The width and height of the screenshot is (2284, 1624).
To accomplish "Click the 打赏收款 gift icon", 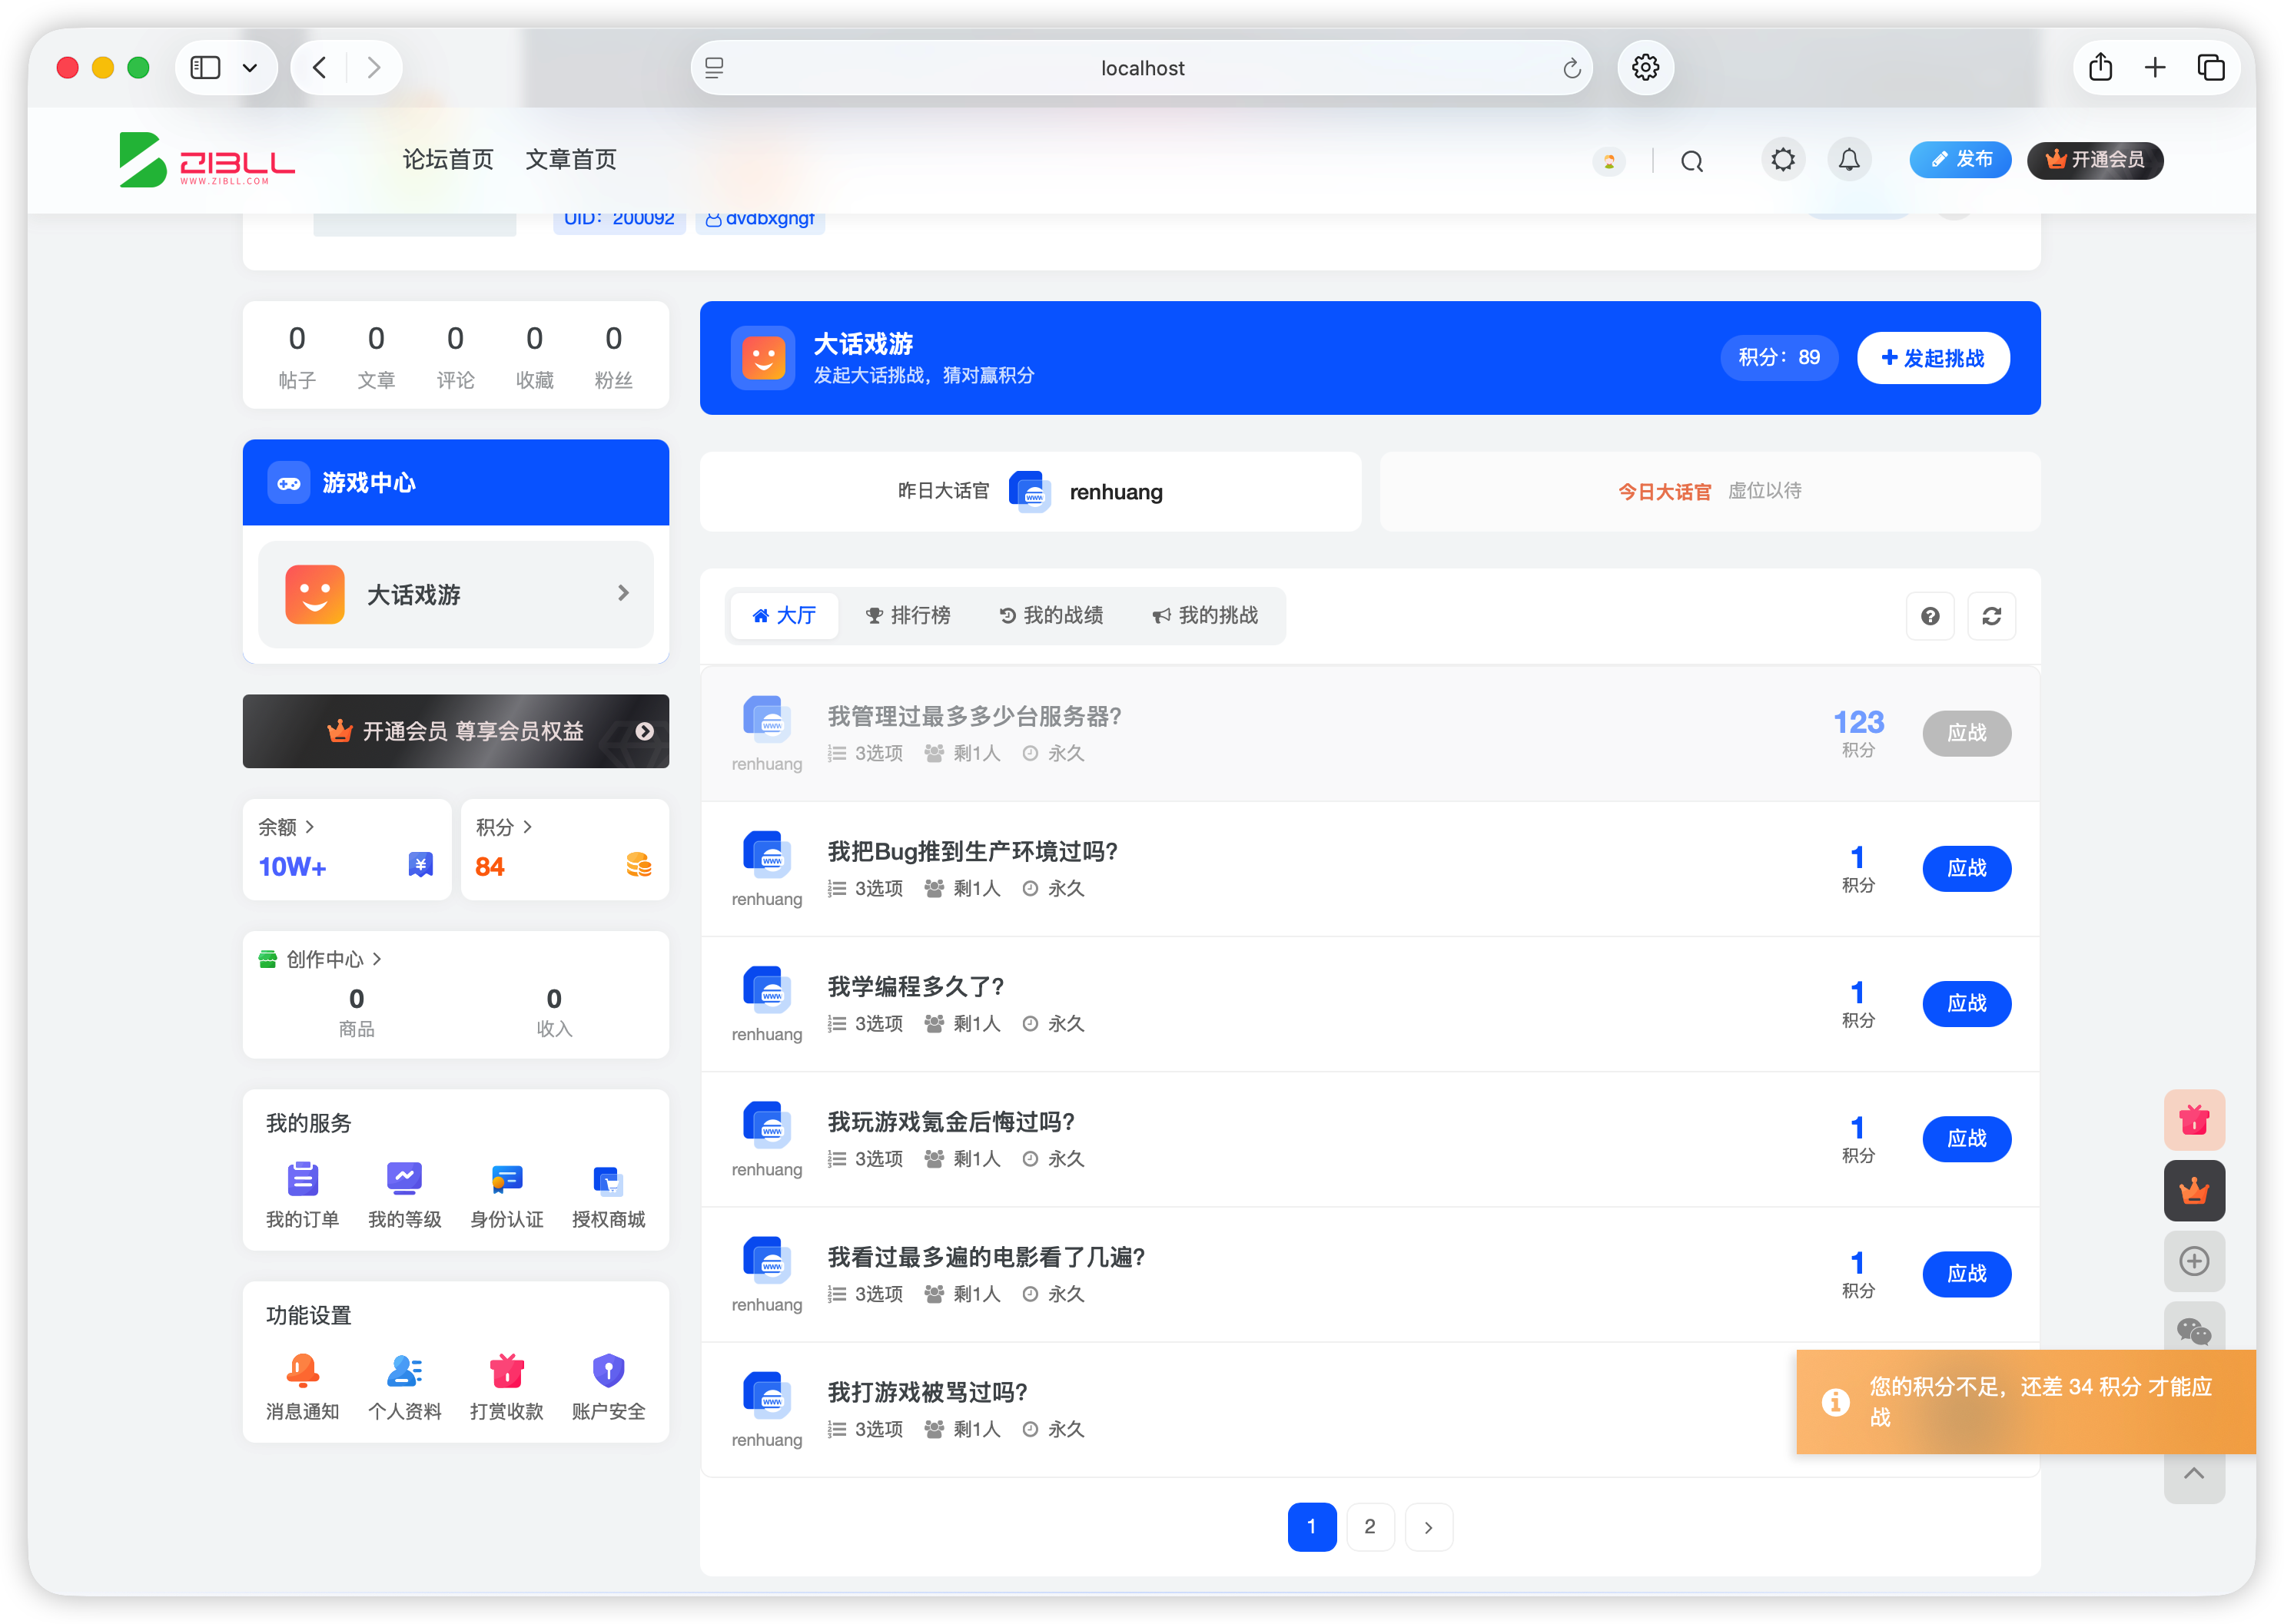I will coord(506,1371).
